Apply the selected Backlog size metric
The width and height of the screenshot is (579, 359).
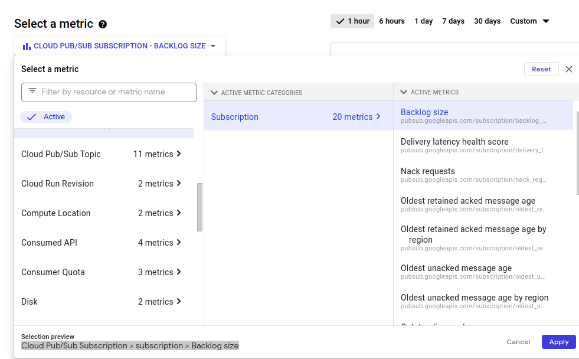pos(558,342)
